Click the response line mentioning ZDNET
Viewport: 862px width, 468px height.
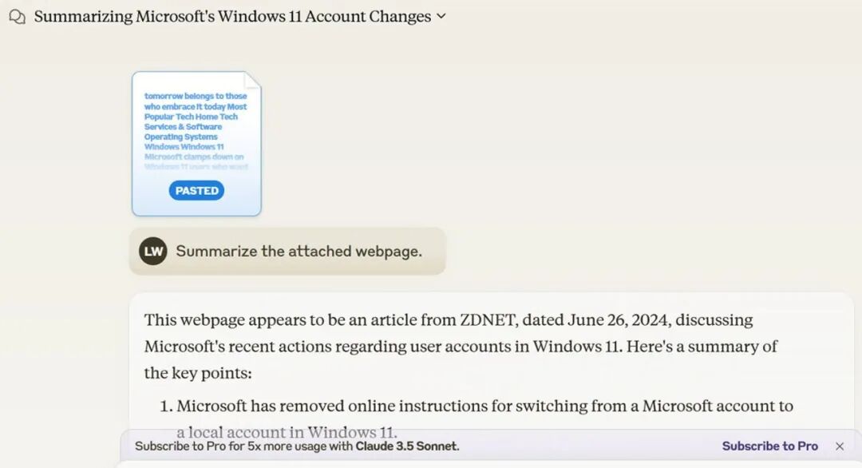pos(449,320)
